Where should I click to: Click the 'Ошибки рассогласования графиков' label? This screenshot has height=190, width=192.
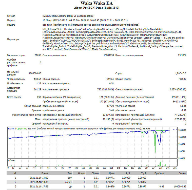16,63
